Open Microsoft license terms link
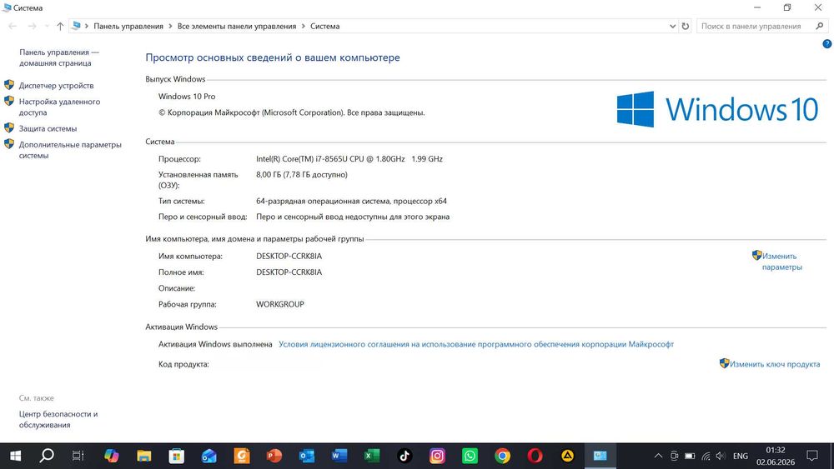 tap(476, 344)
